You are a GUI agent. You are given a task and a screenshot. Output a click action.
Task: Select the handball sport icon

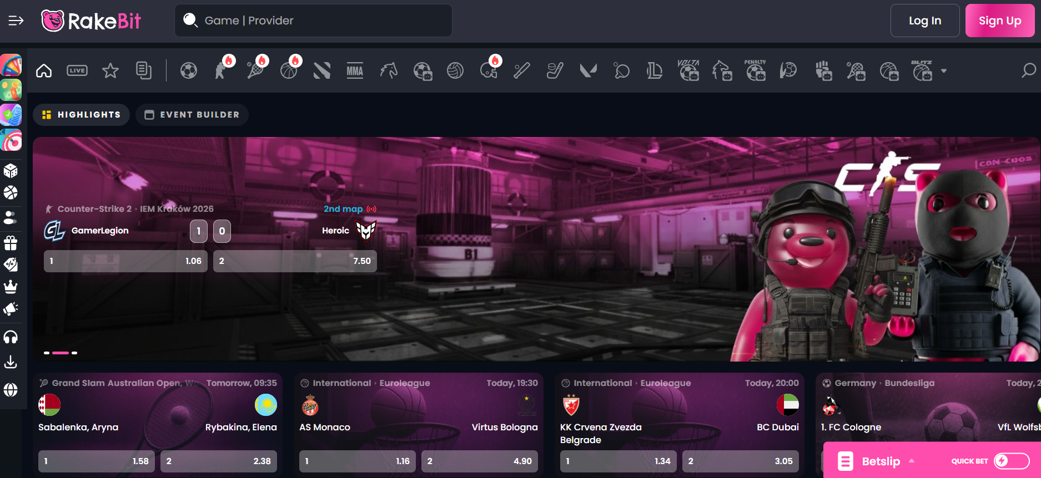pos(788,71)
